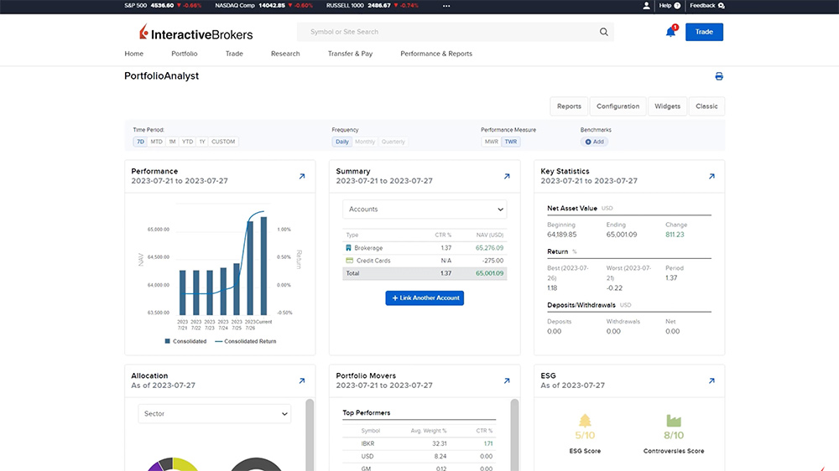Expand the ESG widget arrow
Screen dimensions: 839x471
pyautogui.click(x=711, y=380)
